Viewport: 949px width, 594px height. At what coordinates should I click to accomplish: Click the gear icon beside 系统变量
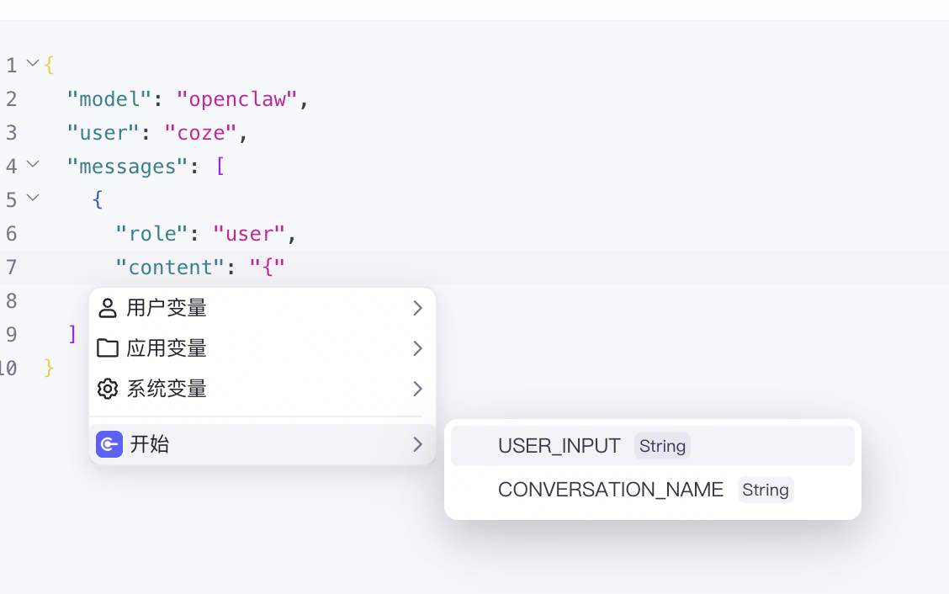[107, 389]
